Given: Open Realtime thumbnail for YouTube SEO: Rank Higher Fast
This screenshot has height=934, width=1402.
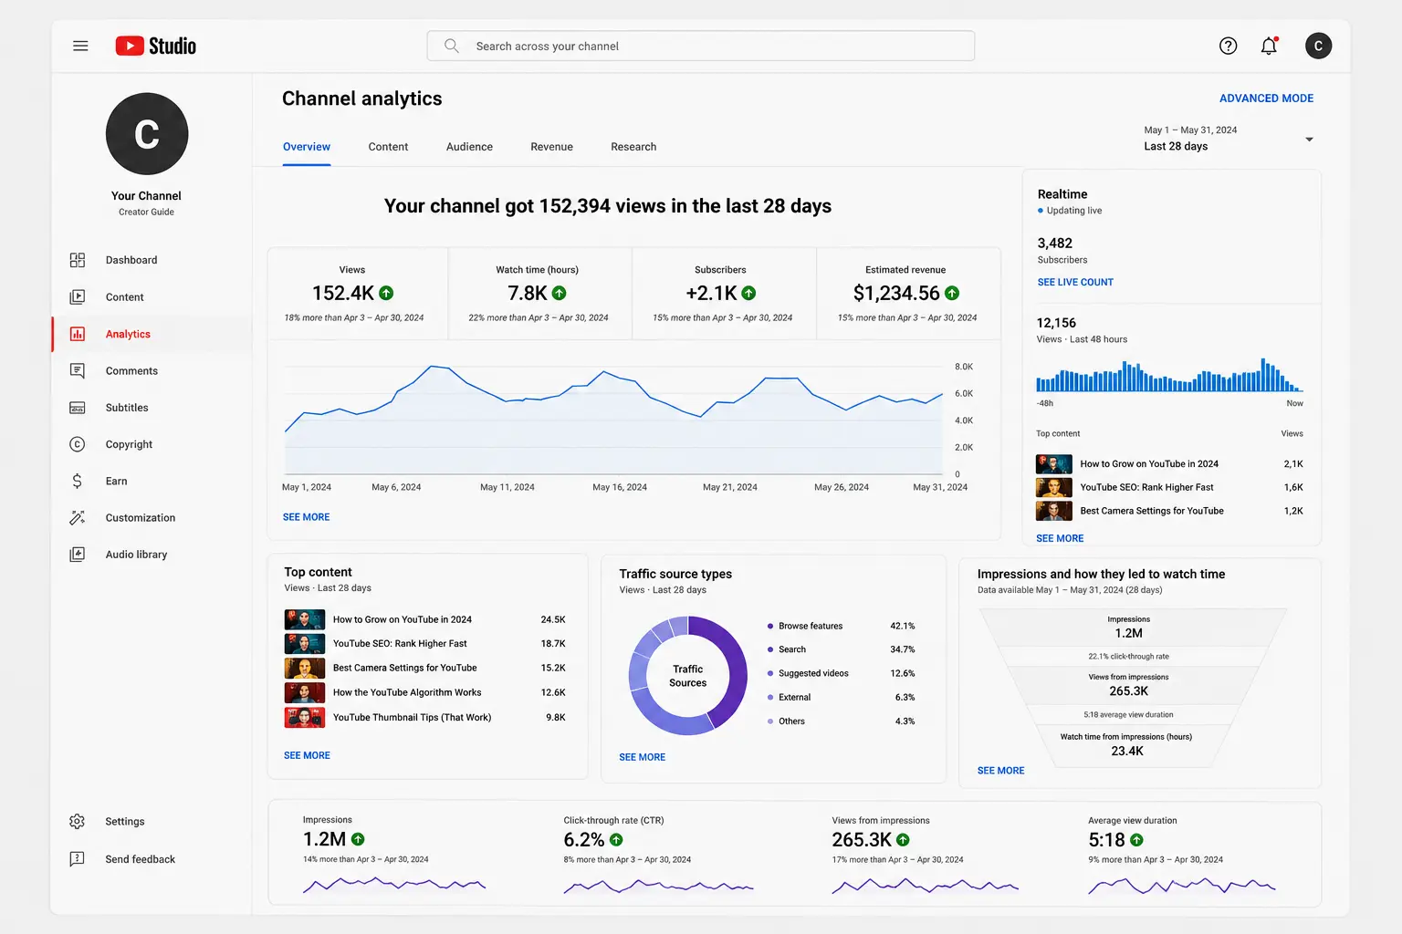Looking at the screenshot, I should pyautogui.click(x=1054, y=487).
